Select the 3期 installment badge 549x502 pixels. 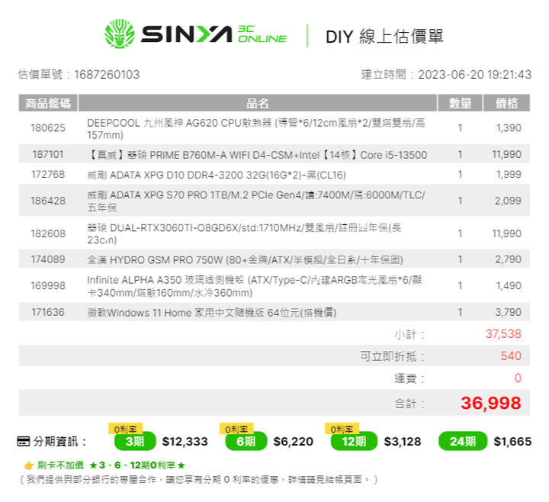click(135, 441)
